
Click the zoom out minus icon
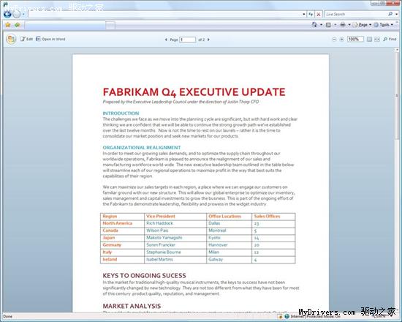[334, 40]
